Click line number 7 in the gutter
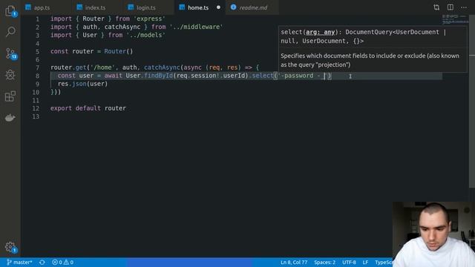 tap(37, 67)
